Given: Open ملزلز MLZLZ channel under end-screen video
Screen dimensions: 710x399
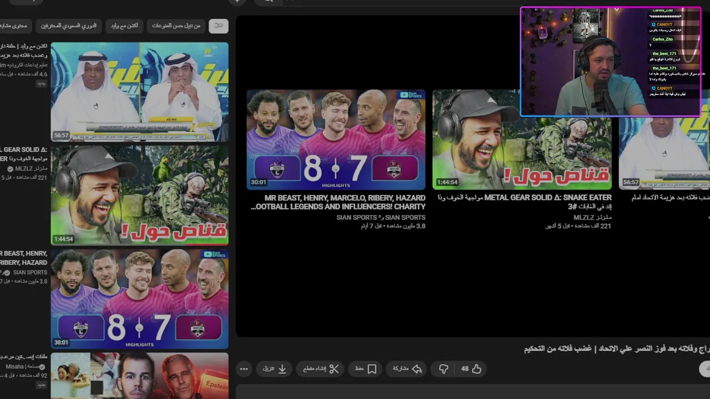Looking at the screenshot, I should pyautogui.click(x=592, y=218).
